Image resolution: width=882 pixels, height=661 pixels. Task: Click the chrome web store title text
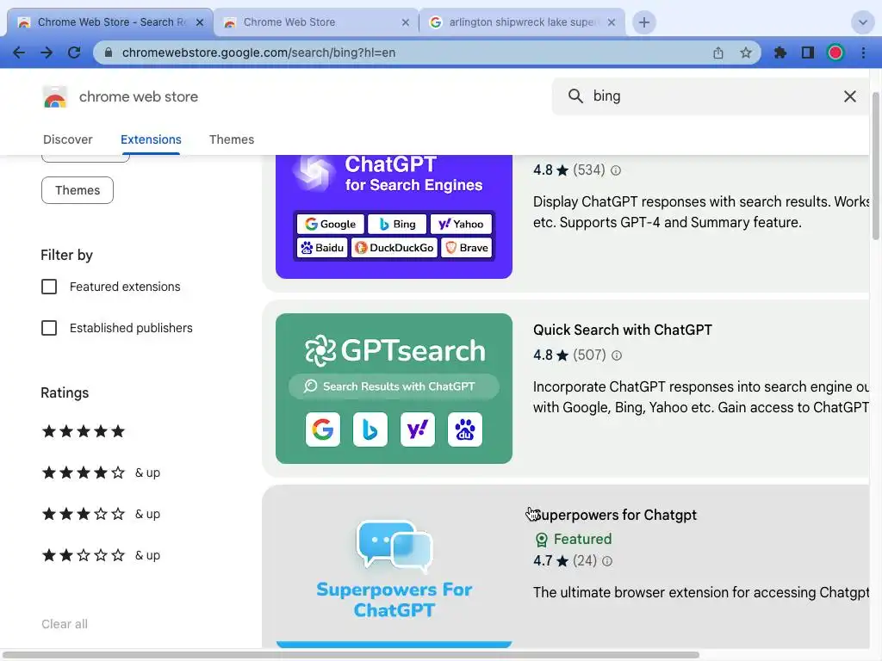[x=139, y=96]
